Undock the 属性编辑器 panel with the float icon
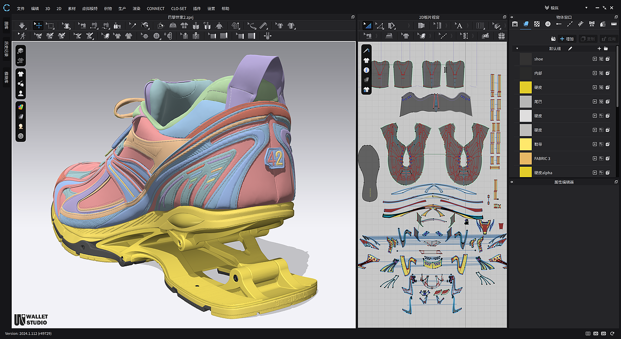 617,182
